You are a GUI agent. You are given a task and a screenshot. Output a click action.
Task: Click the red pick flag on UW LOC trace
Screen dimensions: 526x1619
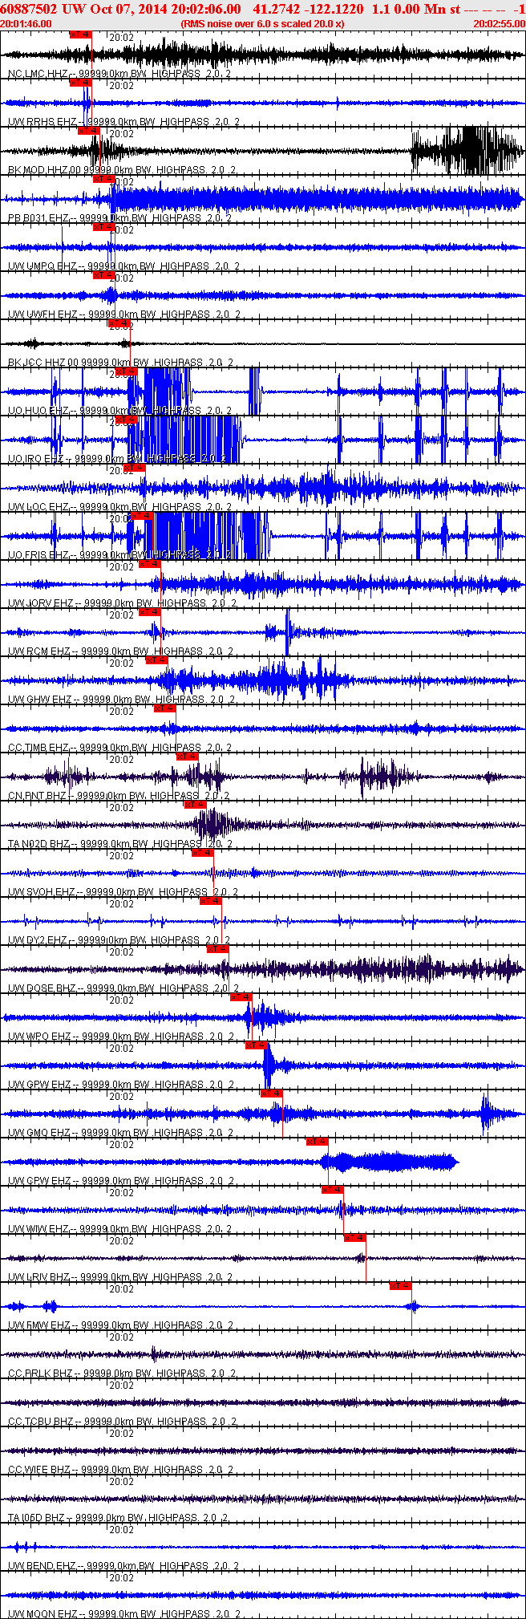(135, 468)
